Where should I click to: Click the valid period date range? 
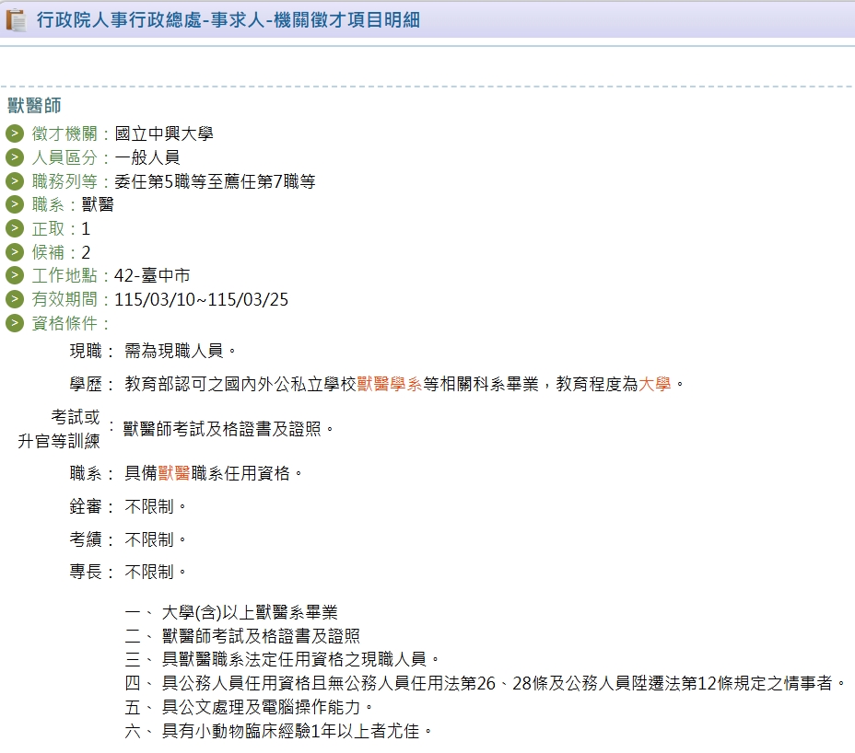201,299
